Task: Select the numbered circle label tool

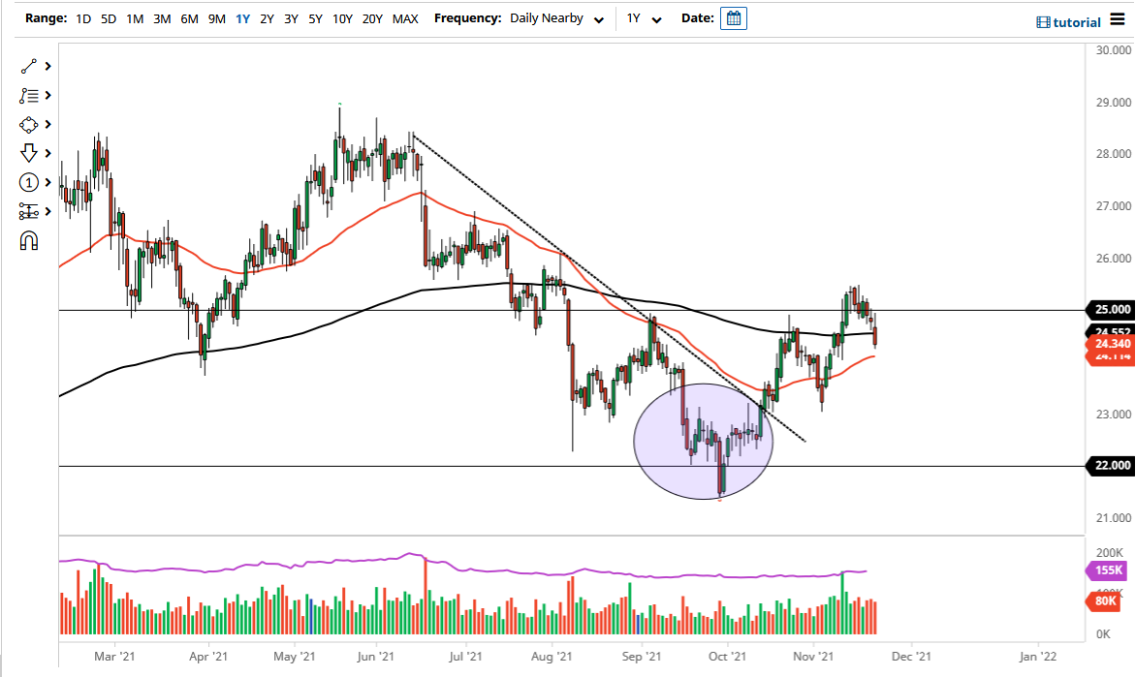Action: (x=28, y=182)
